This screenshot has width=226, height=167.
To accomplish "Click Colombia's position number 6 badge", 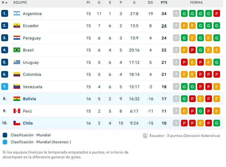I will click(x=5, y=74).
